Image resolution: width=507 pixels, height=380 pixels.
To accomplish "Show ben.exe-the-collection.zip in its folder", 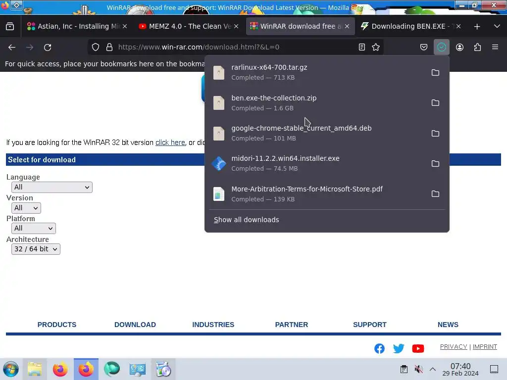I will (435, 103).
